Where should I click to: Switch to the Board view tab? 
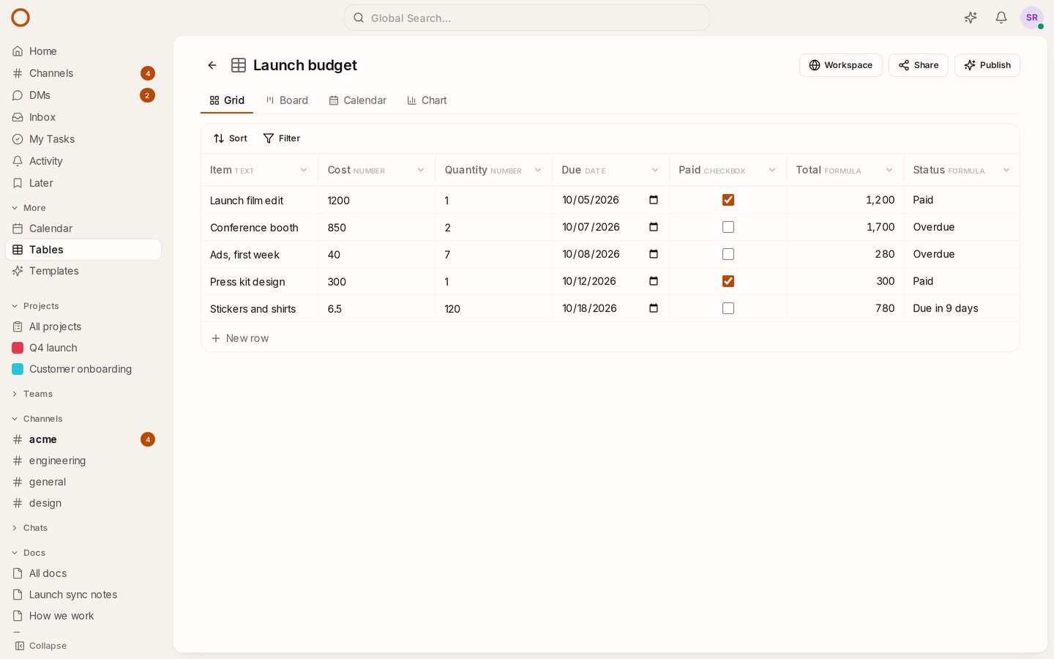coord(287,100)
